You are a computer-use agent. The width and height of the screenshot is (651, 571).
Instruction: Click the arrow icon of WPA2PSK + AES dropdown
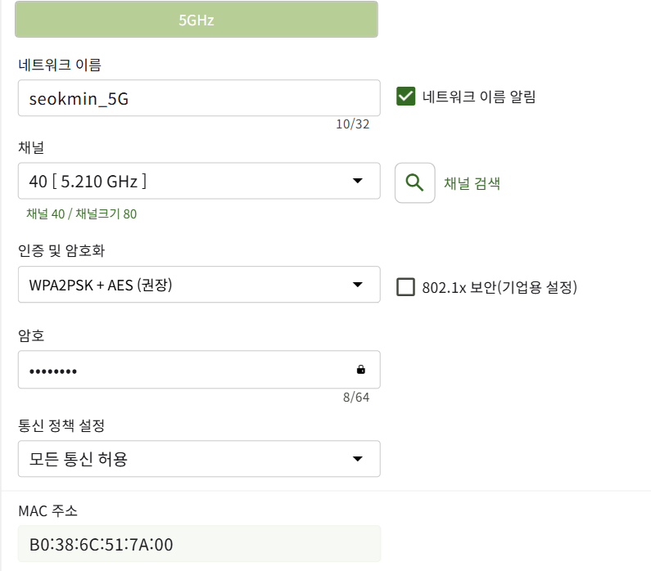tap(358, 285)
